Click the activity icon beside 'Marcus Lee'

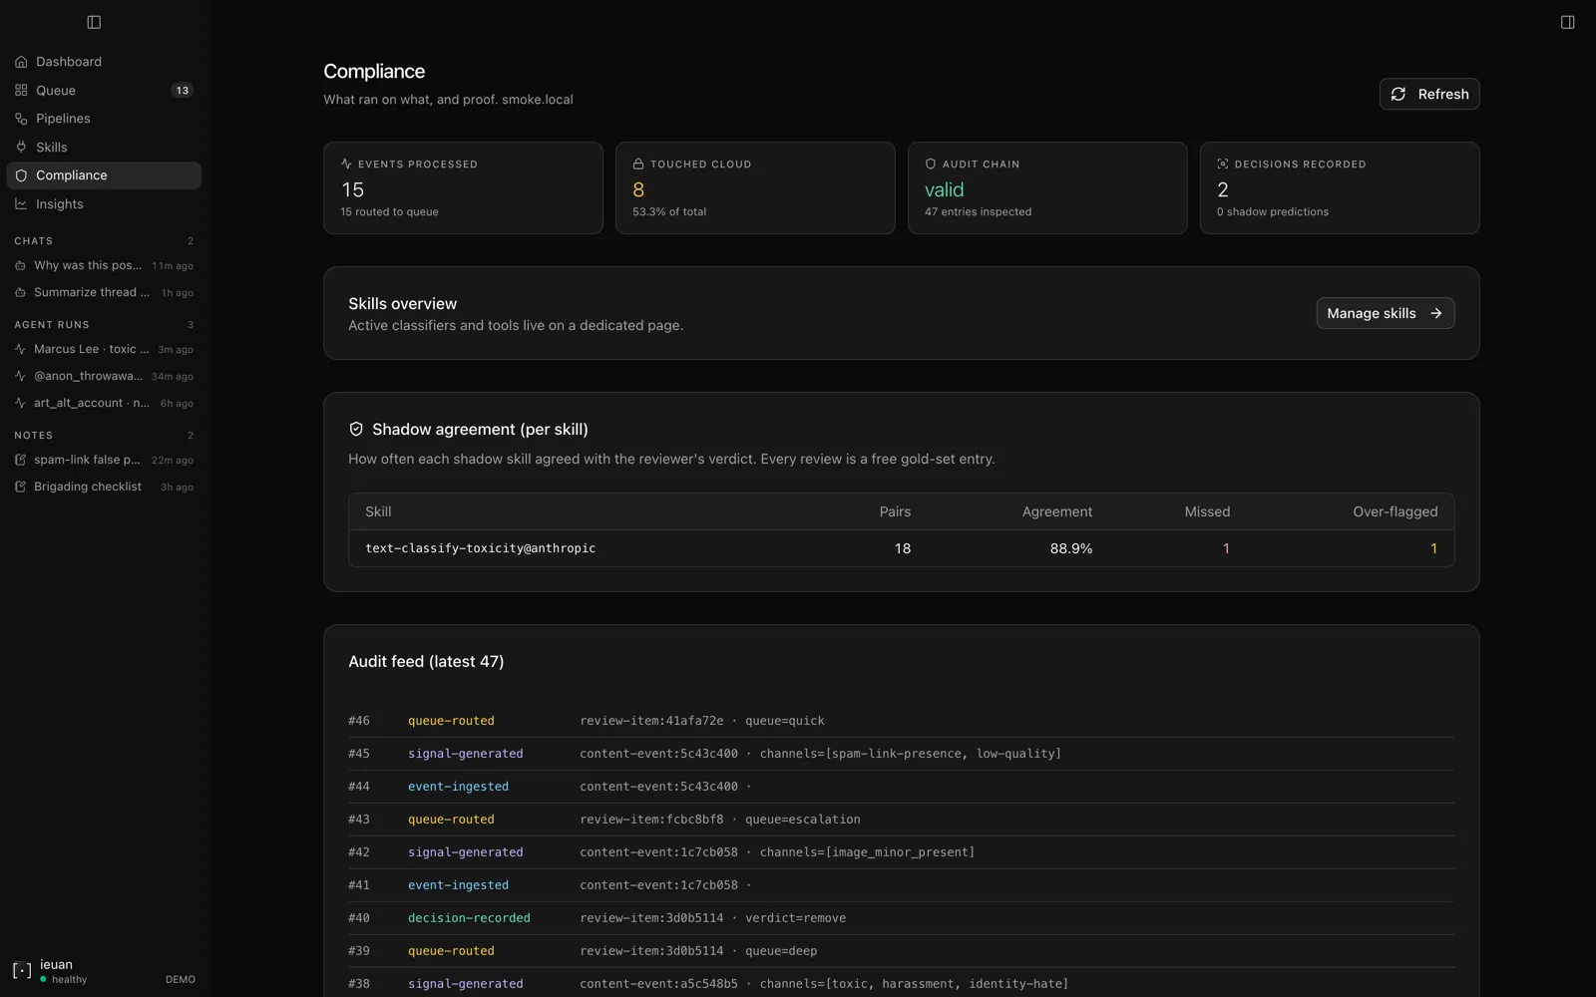click(x=20, y=350)
